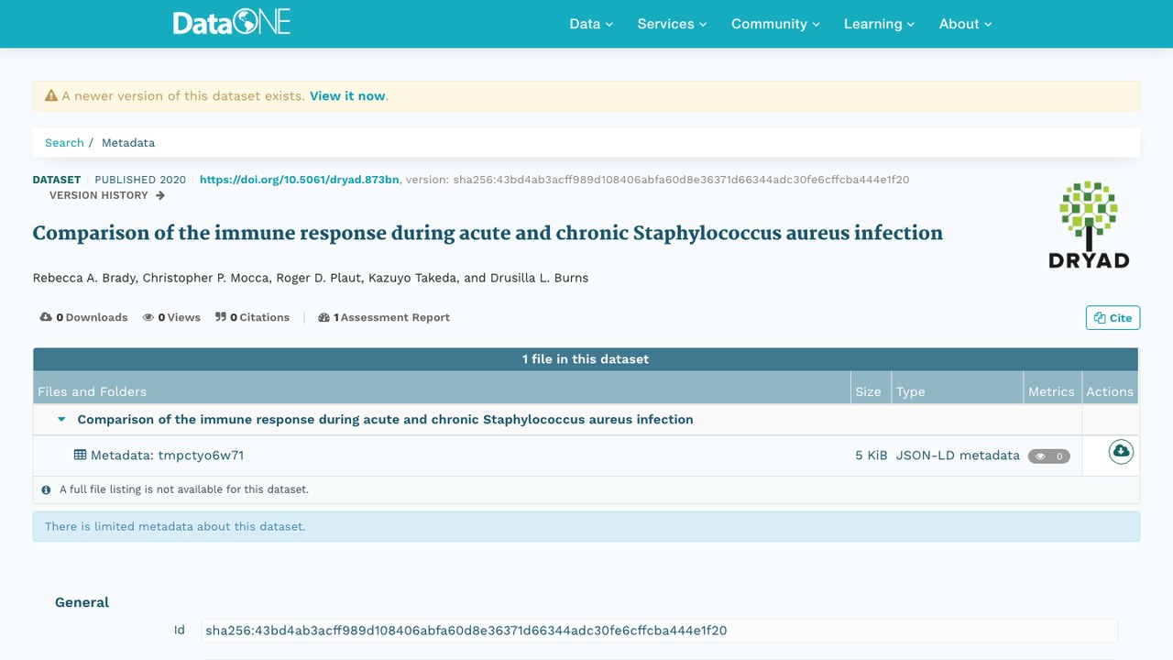
Task: Open the Data dropdown menu
Action: click(591, 24)
